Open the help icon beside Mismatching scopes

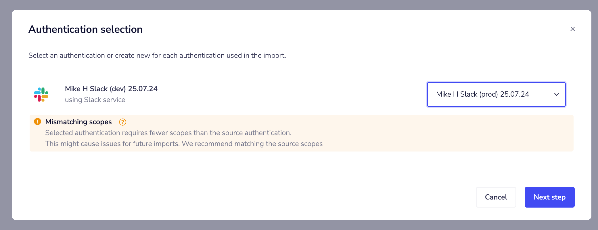(x=122, y=122)
